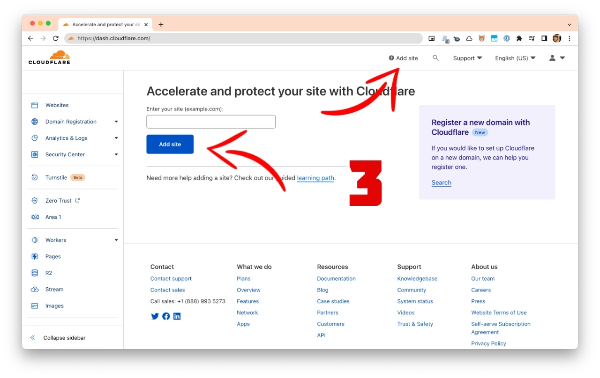Open the Contact sales footer link
This screenshot has height=378, width=600.
tap(167, 290)
